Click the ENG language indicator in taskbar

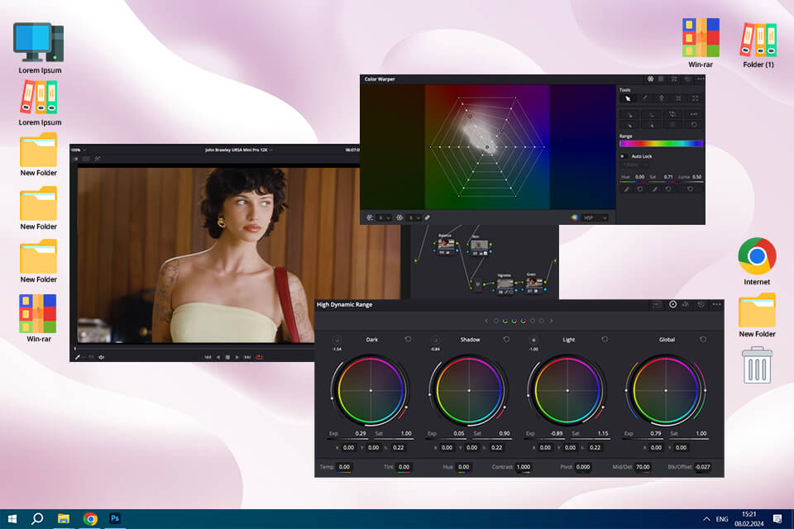click(x=721, y=519)
